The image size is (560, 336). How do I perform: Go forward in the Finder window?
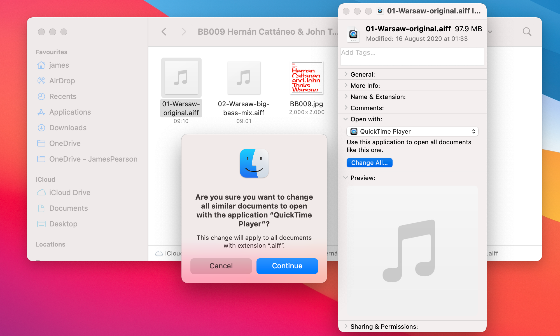click(184, 32)
